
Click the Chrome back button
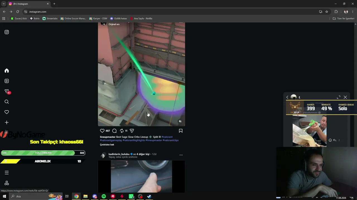tap(4, 12)
